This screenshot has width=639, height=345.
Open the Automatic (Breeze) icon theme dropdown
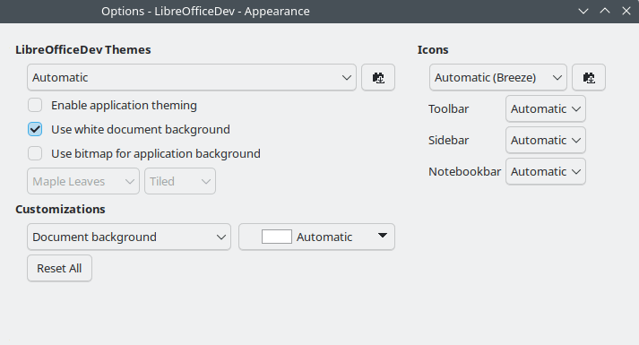click(x=498, y=77)
